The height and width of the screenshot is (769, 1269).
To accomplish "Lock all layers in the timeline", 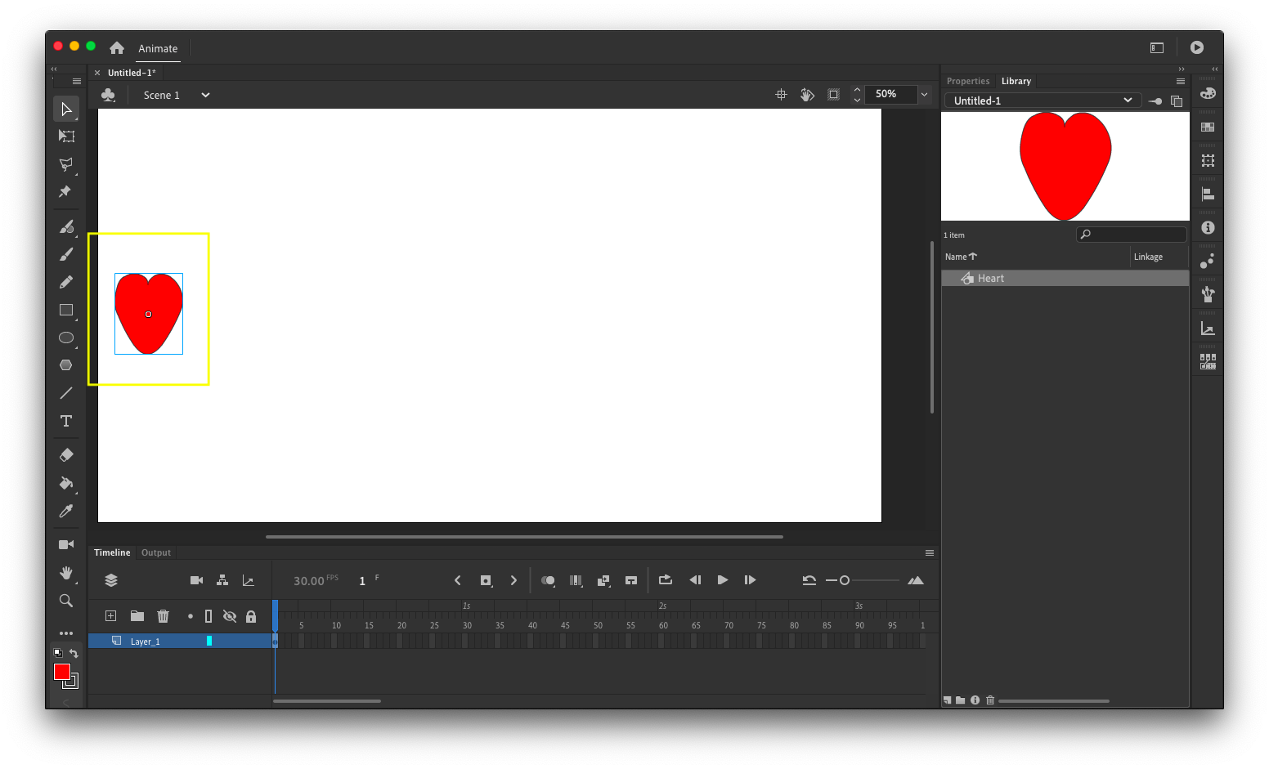I will click(252, 615).
